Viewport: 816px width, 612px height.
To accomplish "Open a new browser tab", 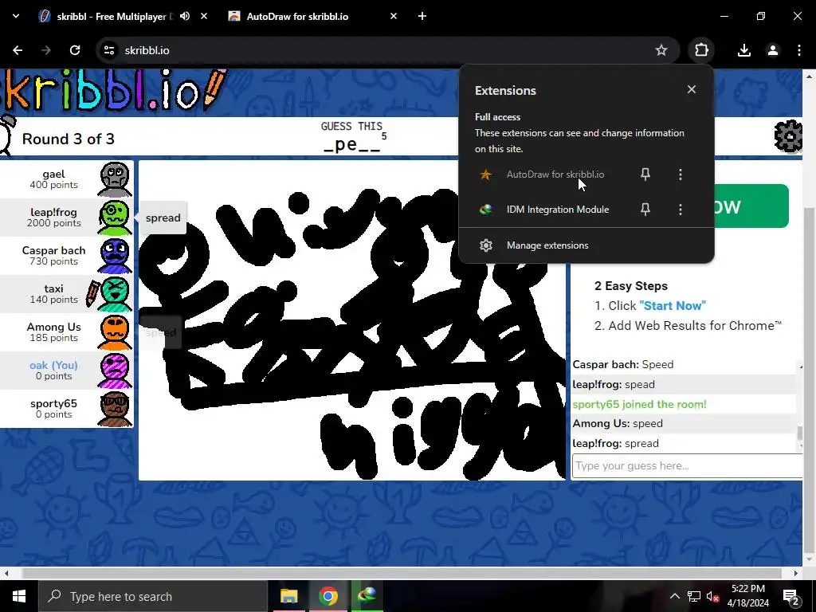I will pyautogui.click(x=422, y=16).
